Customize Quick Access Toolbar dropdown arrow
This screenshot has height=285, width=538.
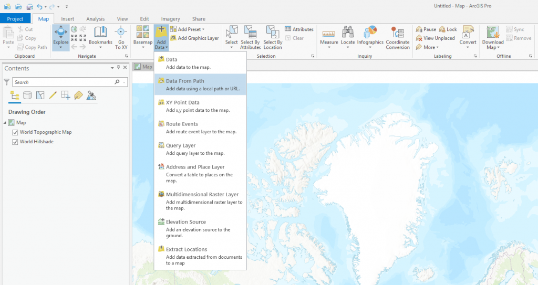[x=67, y=7]
